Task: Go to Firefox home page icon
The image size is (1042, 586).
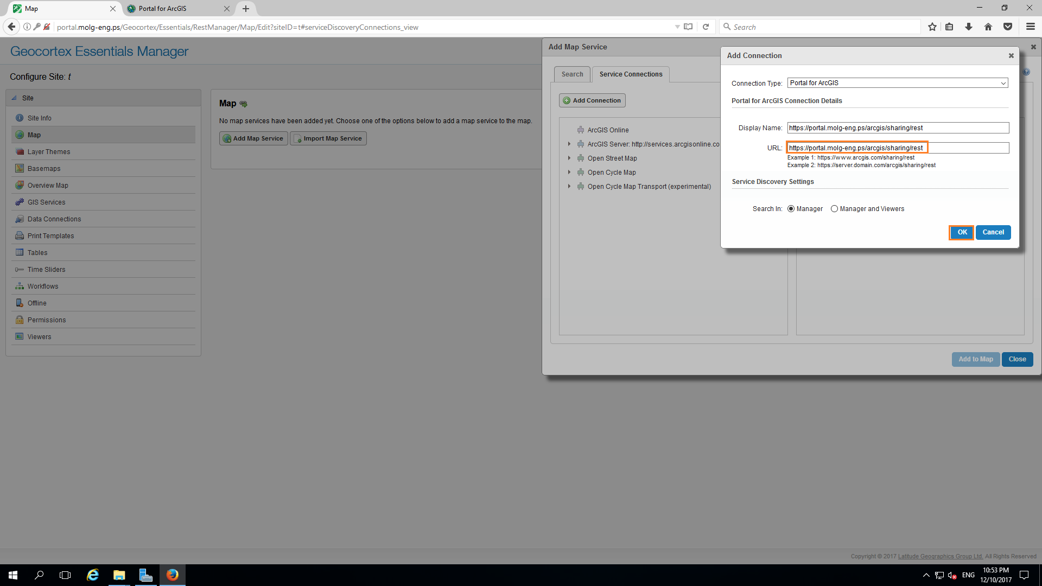Action: (x=988, y=27)
